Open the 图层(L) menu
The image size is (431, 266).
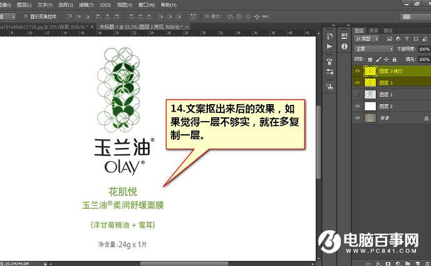(x=24, y=5)
